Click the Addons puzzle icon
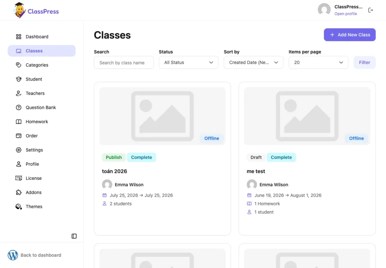This screenshot has height=268, width=386. pos(18,193)
